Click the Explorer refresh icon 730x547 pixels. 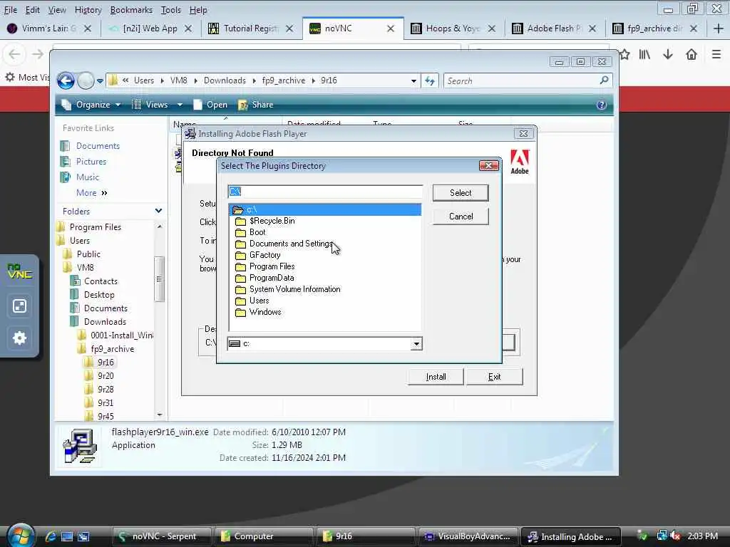430,81
